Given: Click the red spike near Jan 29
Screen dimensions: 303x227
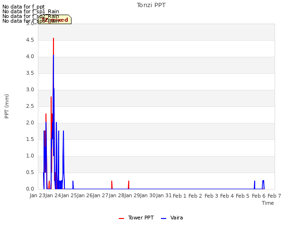Looking at the screenshot, I should click(x=129, y=184).
